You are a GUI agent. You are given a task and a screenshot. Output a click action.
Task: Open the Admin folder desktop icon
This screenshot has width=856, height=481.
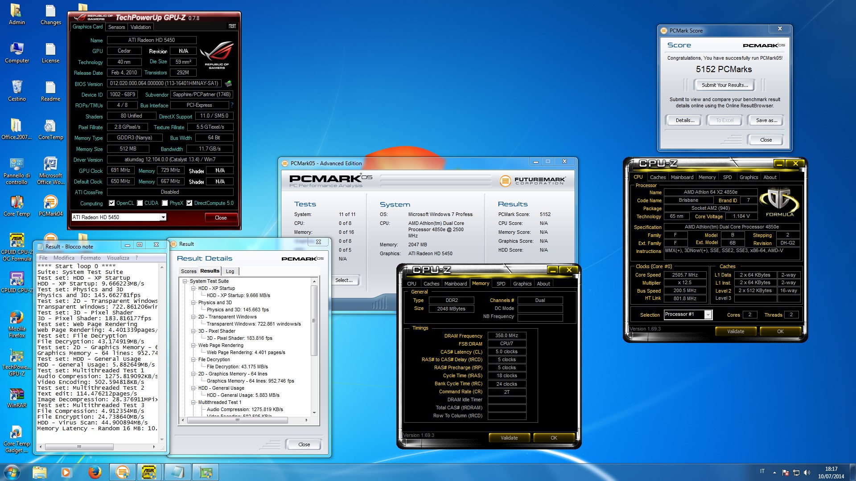17,14
